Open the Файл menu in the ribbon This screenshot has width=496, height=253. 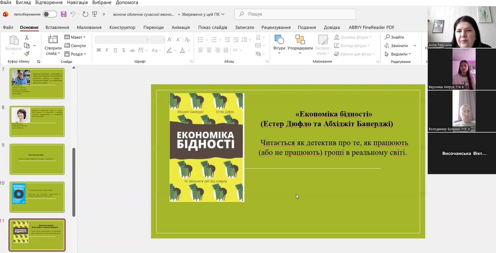[8, 28]
